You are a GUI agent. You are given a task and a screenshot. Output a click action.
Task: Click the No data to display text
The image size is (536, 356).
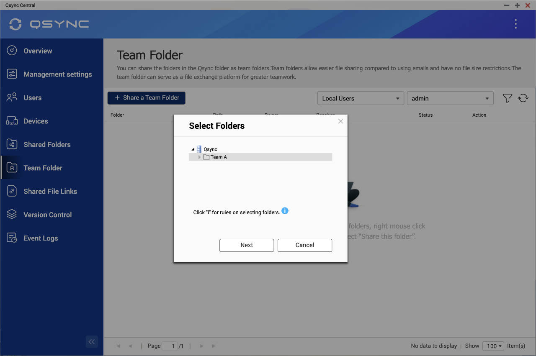(x=434, y=346)
